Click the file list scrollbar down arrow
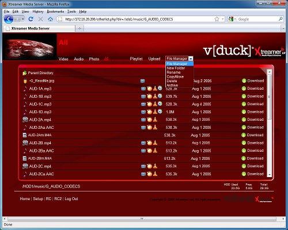 click(270, 175)
